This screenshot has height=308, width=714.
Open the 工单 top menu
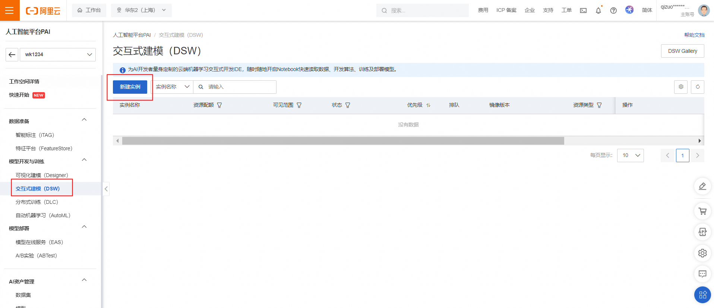566,10
